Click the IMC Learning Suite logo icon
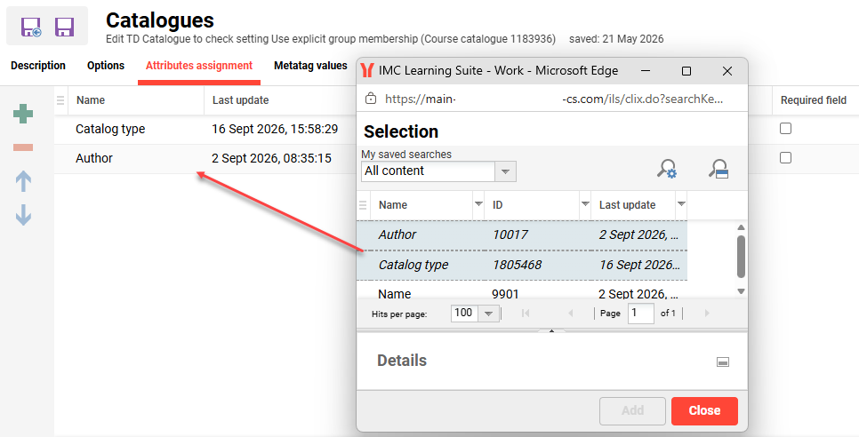 (367, 70)
